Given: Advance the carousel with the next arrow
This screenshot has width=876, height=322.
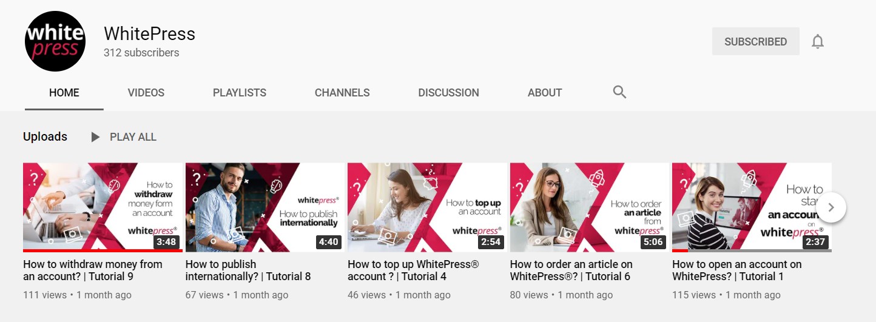Looking at the screenshot, I should 831,207.
